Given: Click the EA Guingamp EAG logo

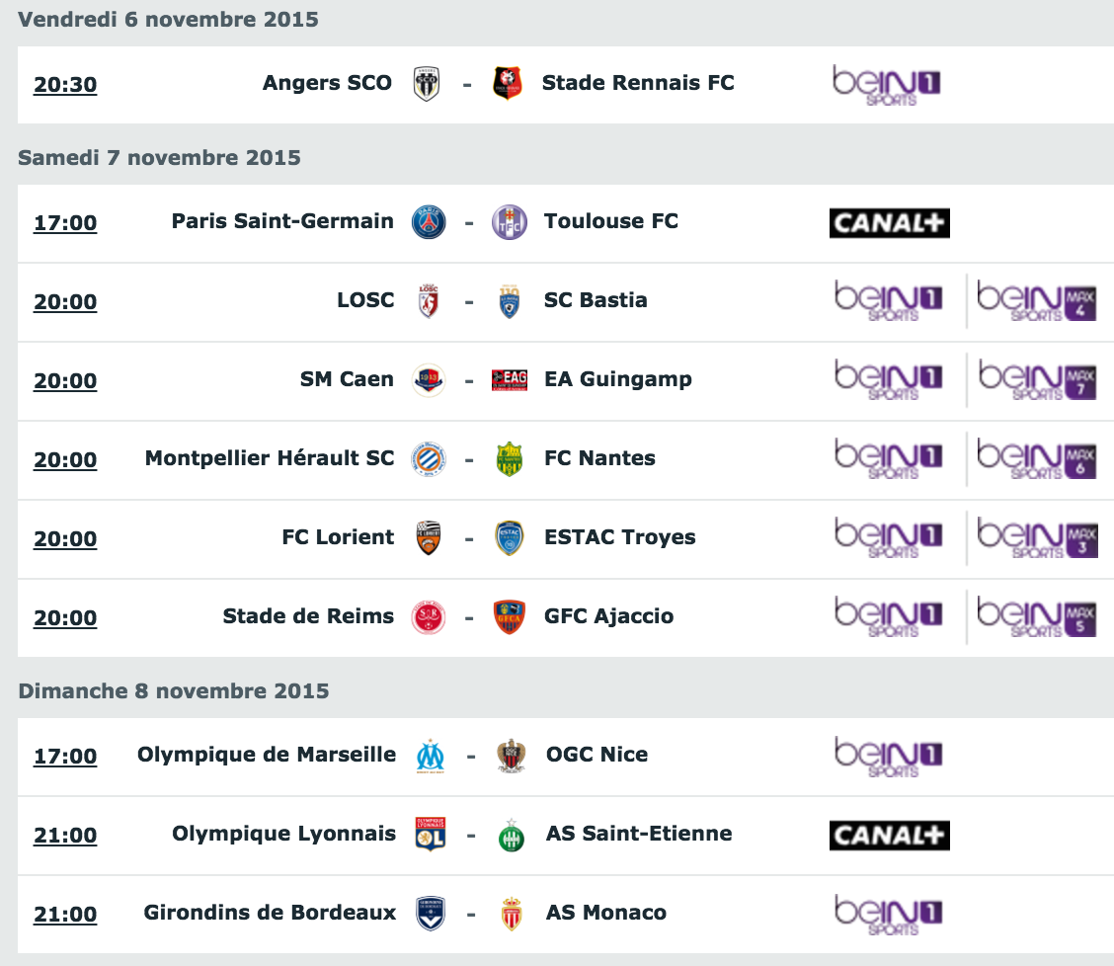Looking at the screenshot, I should pyautogui.click(x=510, y=380).
